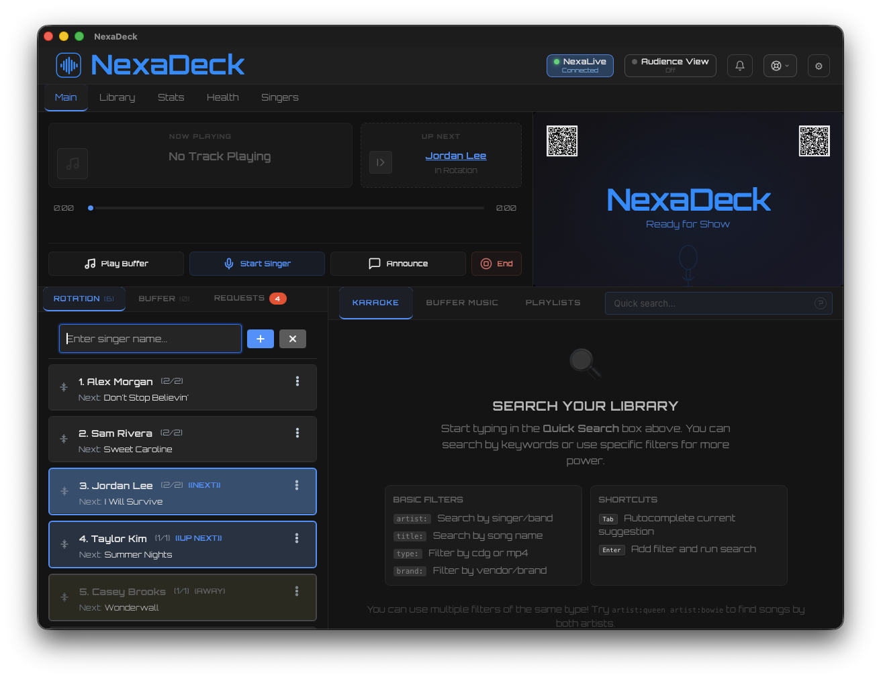The width and height of the screenshot is (881, 679).
Task: Click the NexaDeck waveform logo icon
Action: (68, 65)
